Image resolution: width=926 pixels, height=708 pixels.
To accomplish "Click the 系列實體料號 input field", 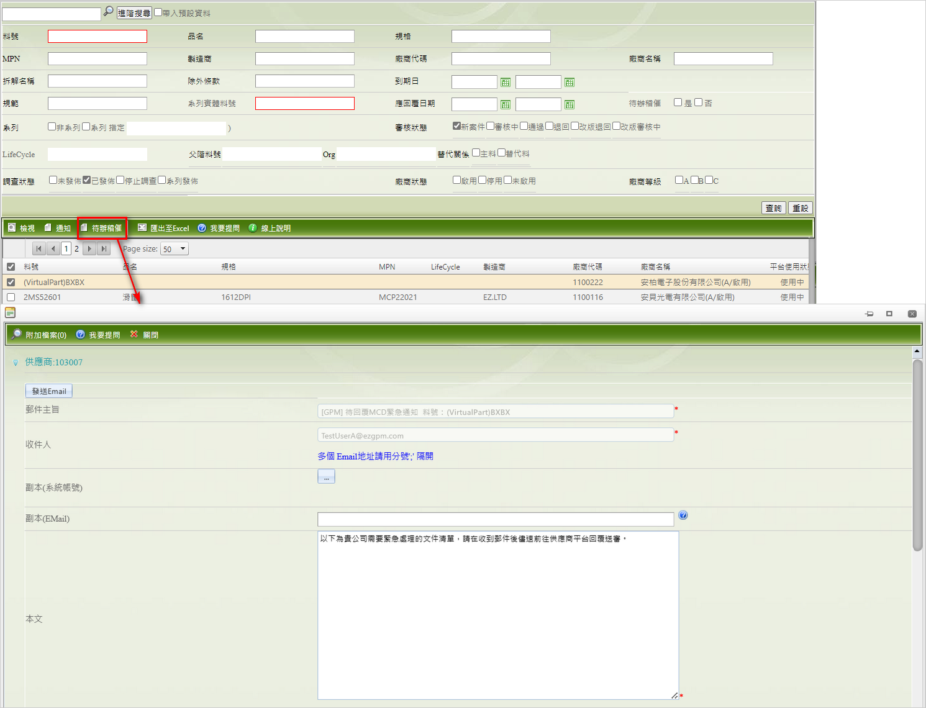I will (305, 104).
